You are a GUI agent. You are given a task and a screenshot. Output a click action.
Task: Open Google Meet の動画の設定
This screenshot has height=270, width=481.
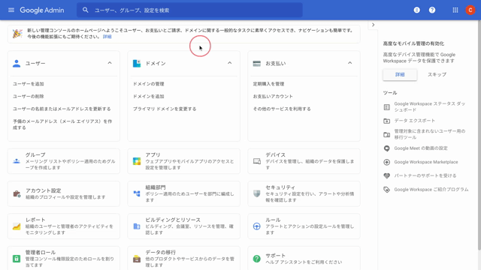click(x=421, y=148)
